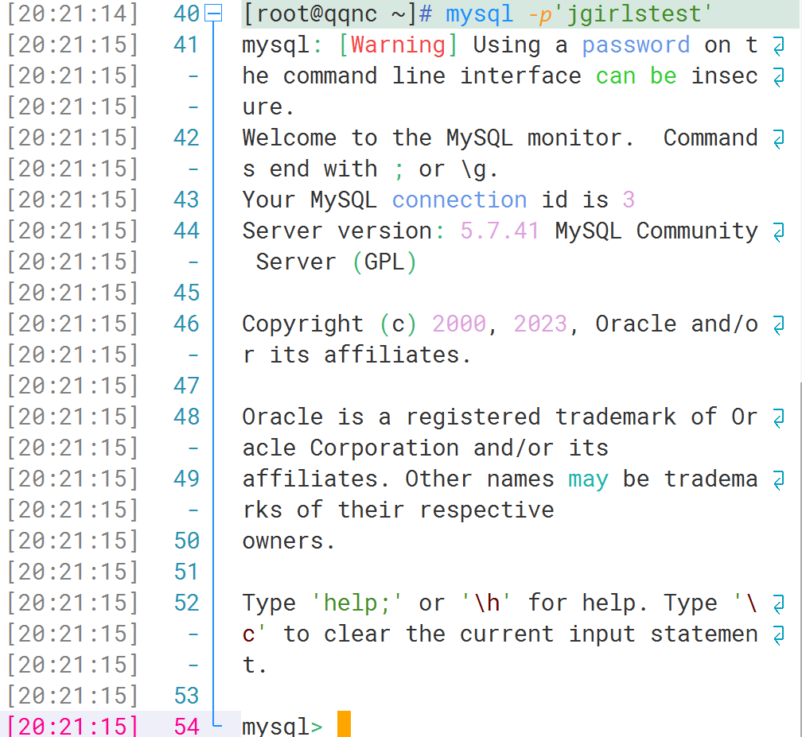Click the red Warning word
802x737 pixels.
pos(398,45)
